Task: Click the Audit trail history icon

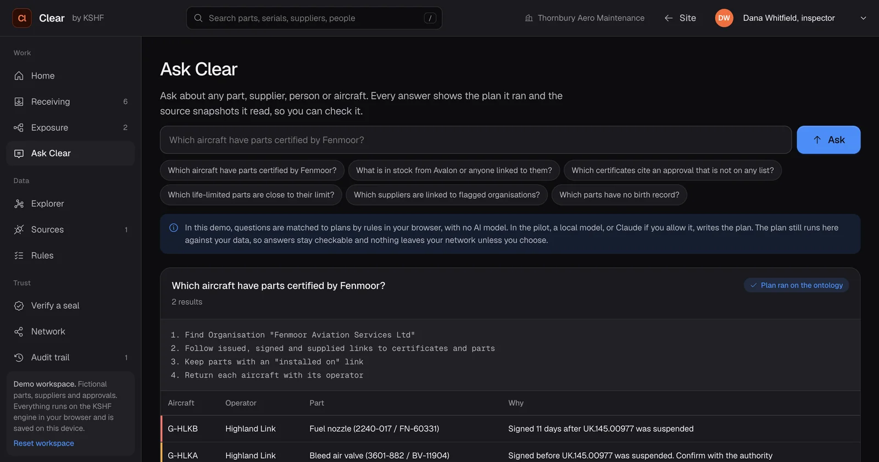Action: 19,358
